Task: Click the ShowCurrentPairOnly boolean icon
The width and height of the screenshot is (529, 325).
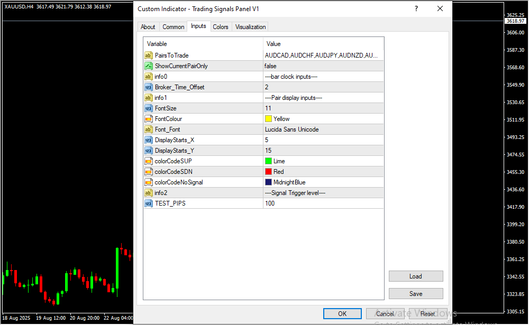Action: (x=149, y=66)
